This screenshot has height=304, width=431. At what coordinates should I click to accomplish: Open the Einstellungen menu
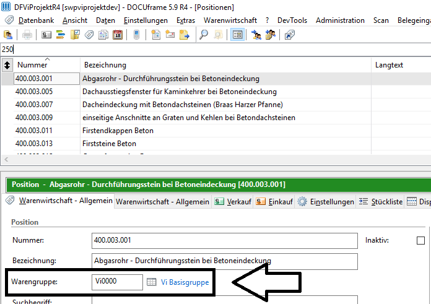tap(146, 20)
